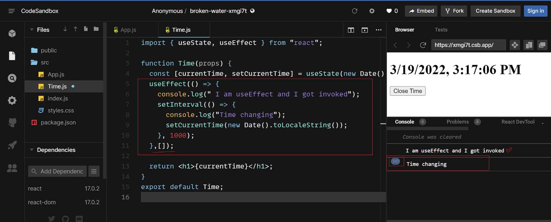The width and height of the screenshot is (551, 222).
Task: Open the GitHub sidebar panel
Action: click(x=12, y=123)
